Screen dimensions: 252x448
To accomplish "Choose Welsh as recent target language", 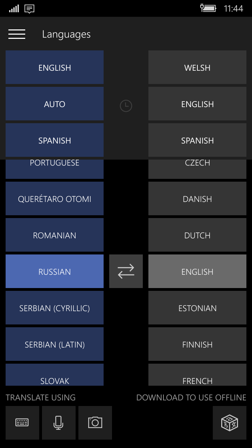I will click(197, 68).
